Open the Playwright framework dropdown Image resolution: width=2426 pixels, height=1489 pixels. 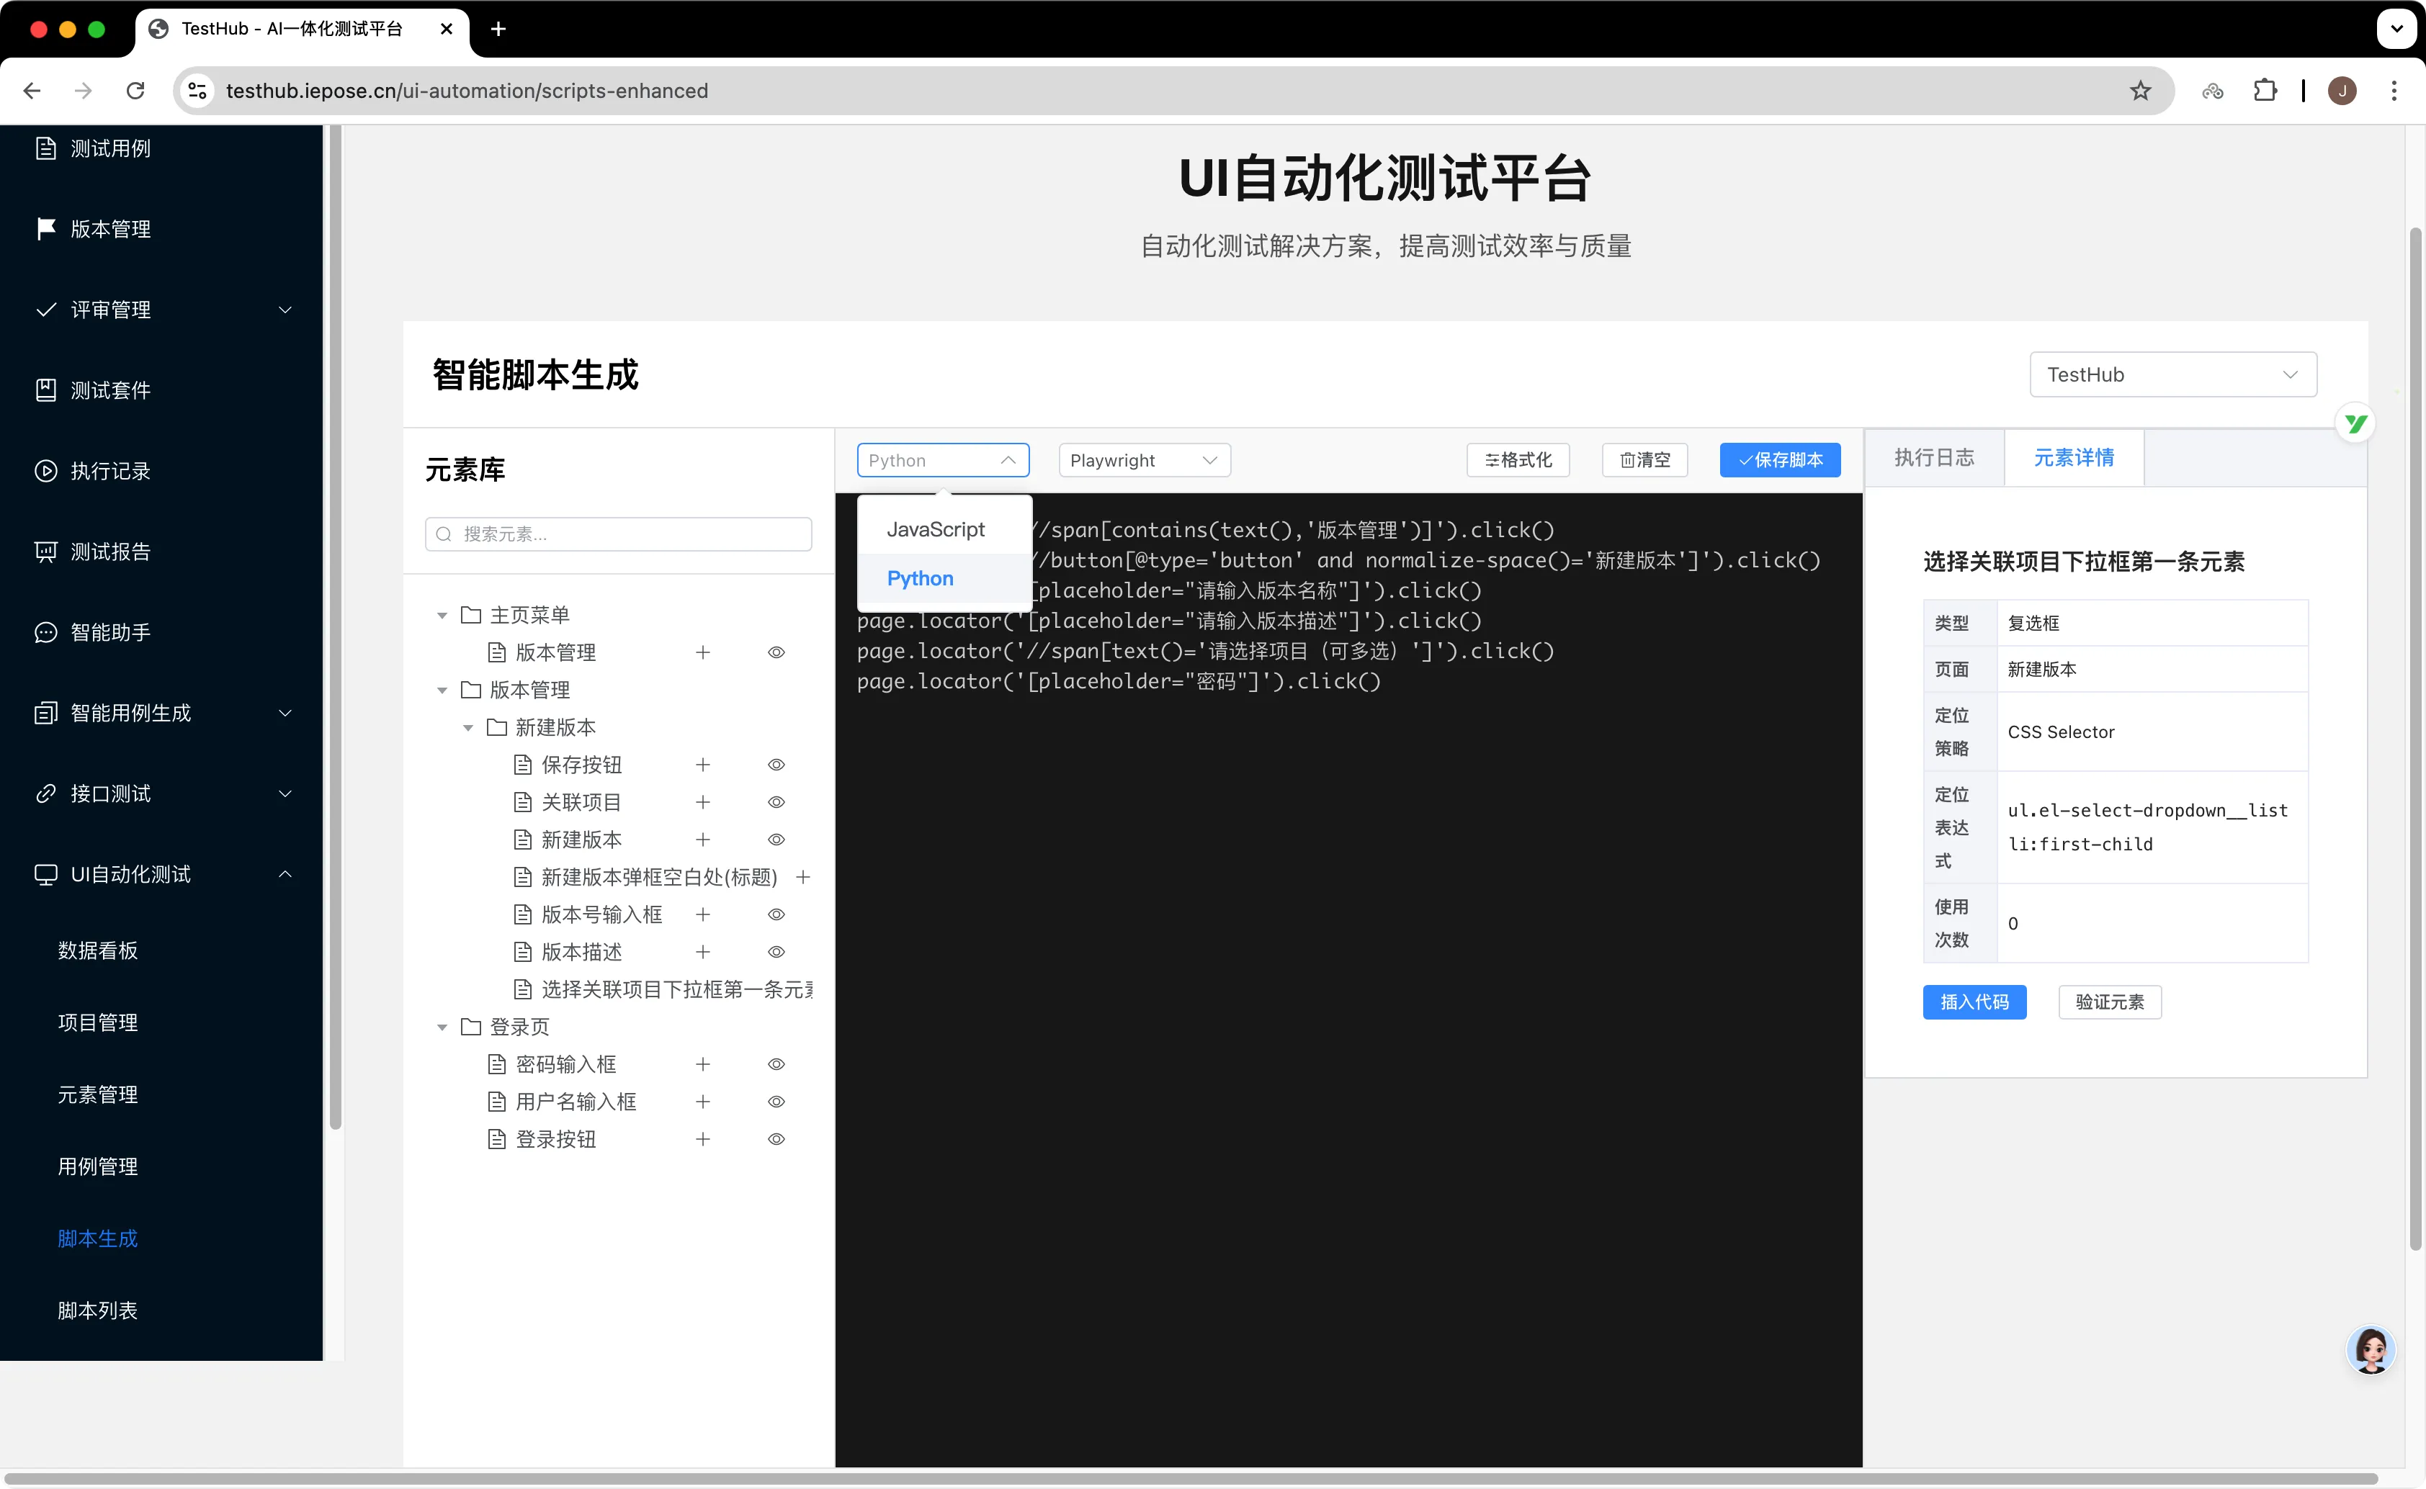pos(1144,460)
